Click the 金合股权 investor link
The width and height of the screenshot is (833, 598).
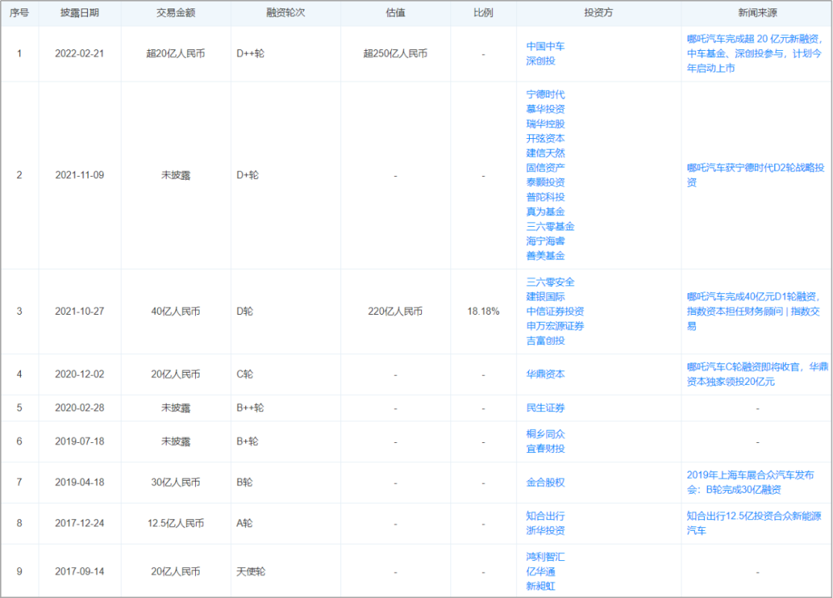[x=545, y=482]
